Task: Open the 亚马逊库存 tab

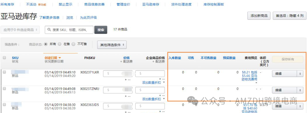Action: [x=151, y=4]
